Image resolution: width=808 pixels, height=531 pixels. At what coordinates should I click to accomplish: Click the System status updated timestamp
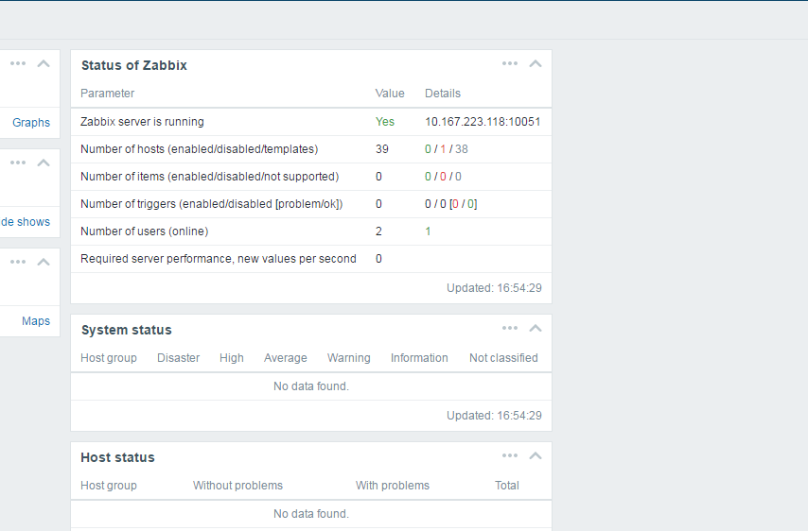(x=494, y=416)
